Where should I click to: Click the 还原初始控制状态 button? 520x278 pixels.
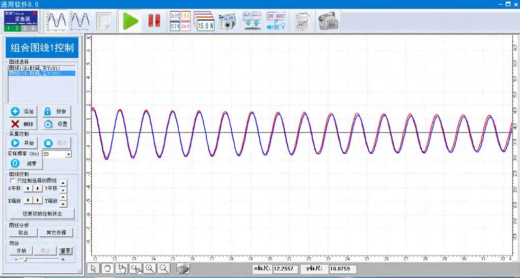click(42, 214)
